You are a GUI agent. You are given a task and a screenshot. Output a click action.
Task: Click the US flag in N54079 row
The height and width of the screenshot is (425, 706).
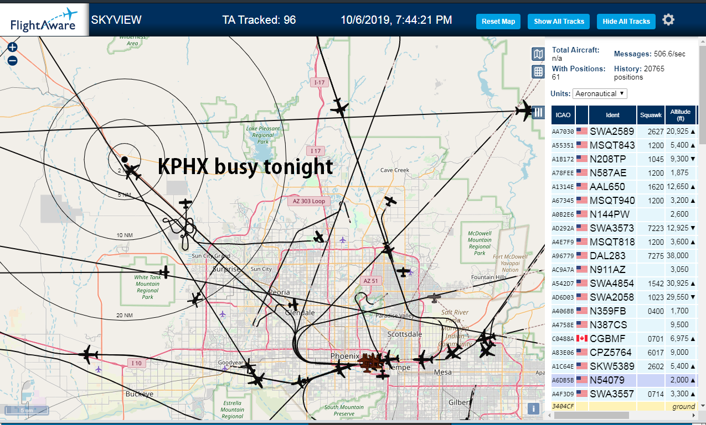[x=582, y=380]
